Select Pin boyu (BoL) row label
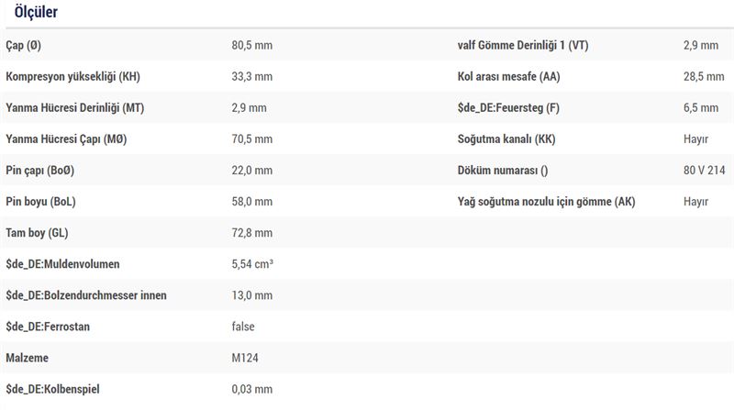 [x=40, y=202]
